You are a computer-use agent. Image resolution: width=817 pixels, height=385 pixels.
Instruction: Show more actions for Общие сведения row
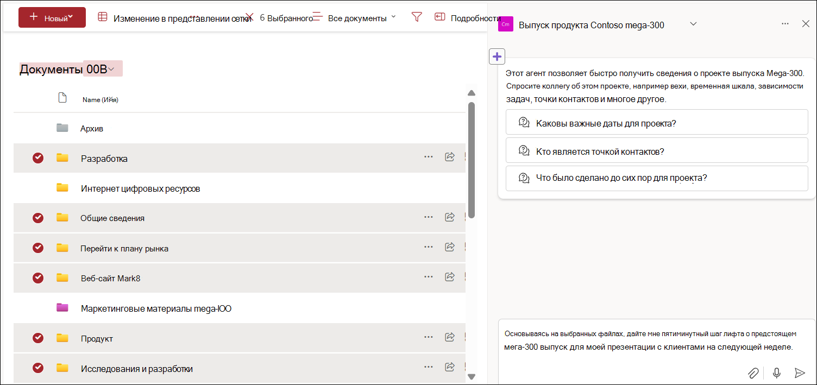429,217
